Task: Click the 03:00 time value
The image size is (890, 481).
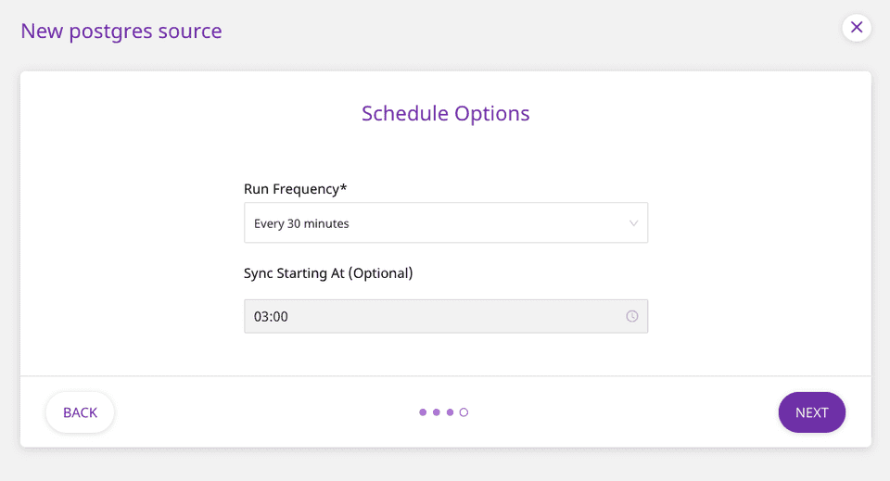Action: point(271,317)
